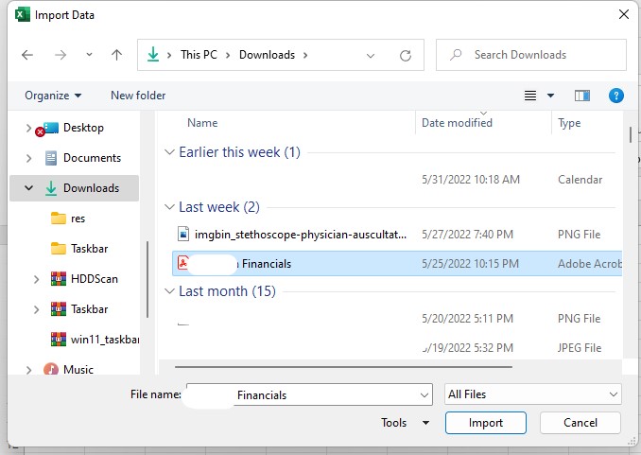Click PNG icon of imgbin_stethoscope file

[x=183, y=234]
